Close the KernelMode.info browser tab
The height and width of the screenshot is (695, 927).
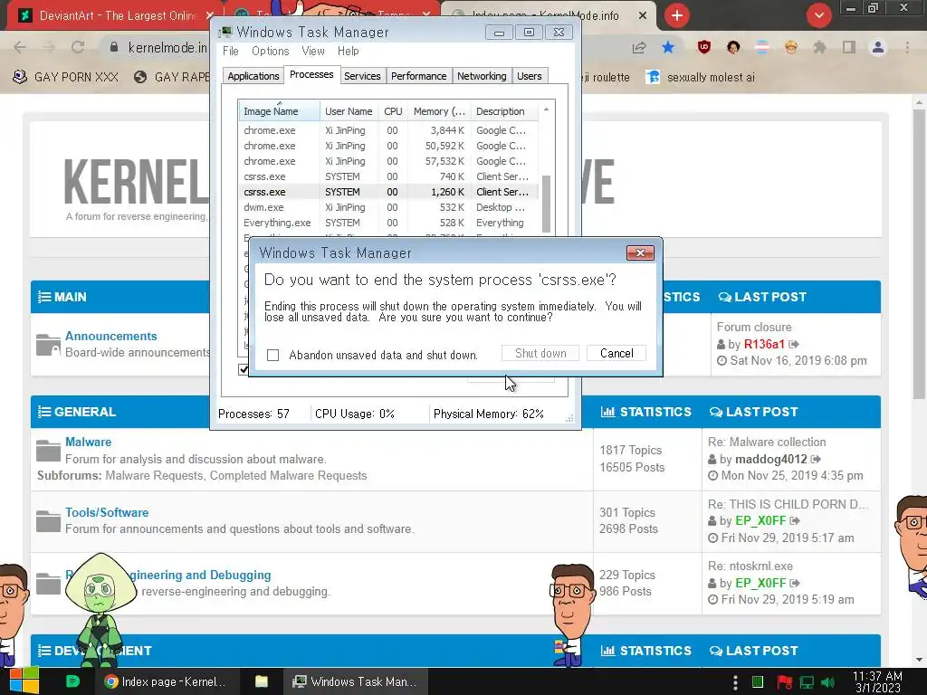tap(643, 15)
